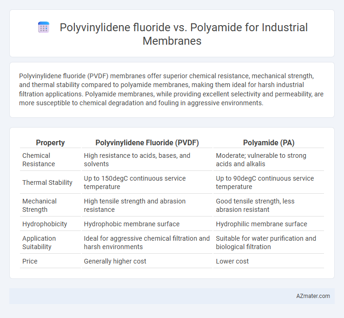
Task: Click the 'High resistance to acids, bases, and solvents' cell
Action: [147, 160]
